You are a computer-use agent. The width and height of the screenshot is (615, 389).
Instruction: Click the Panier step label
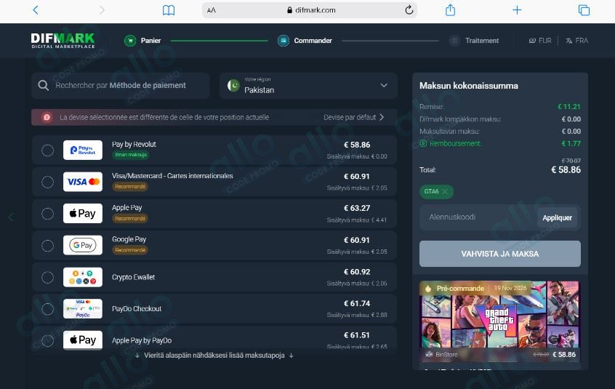[x=150, y=41]
